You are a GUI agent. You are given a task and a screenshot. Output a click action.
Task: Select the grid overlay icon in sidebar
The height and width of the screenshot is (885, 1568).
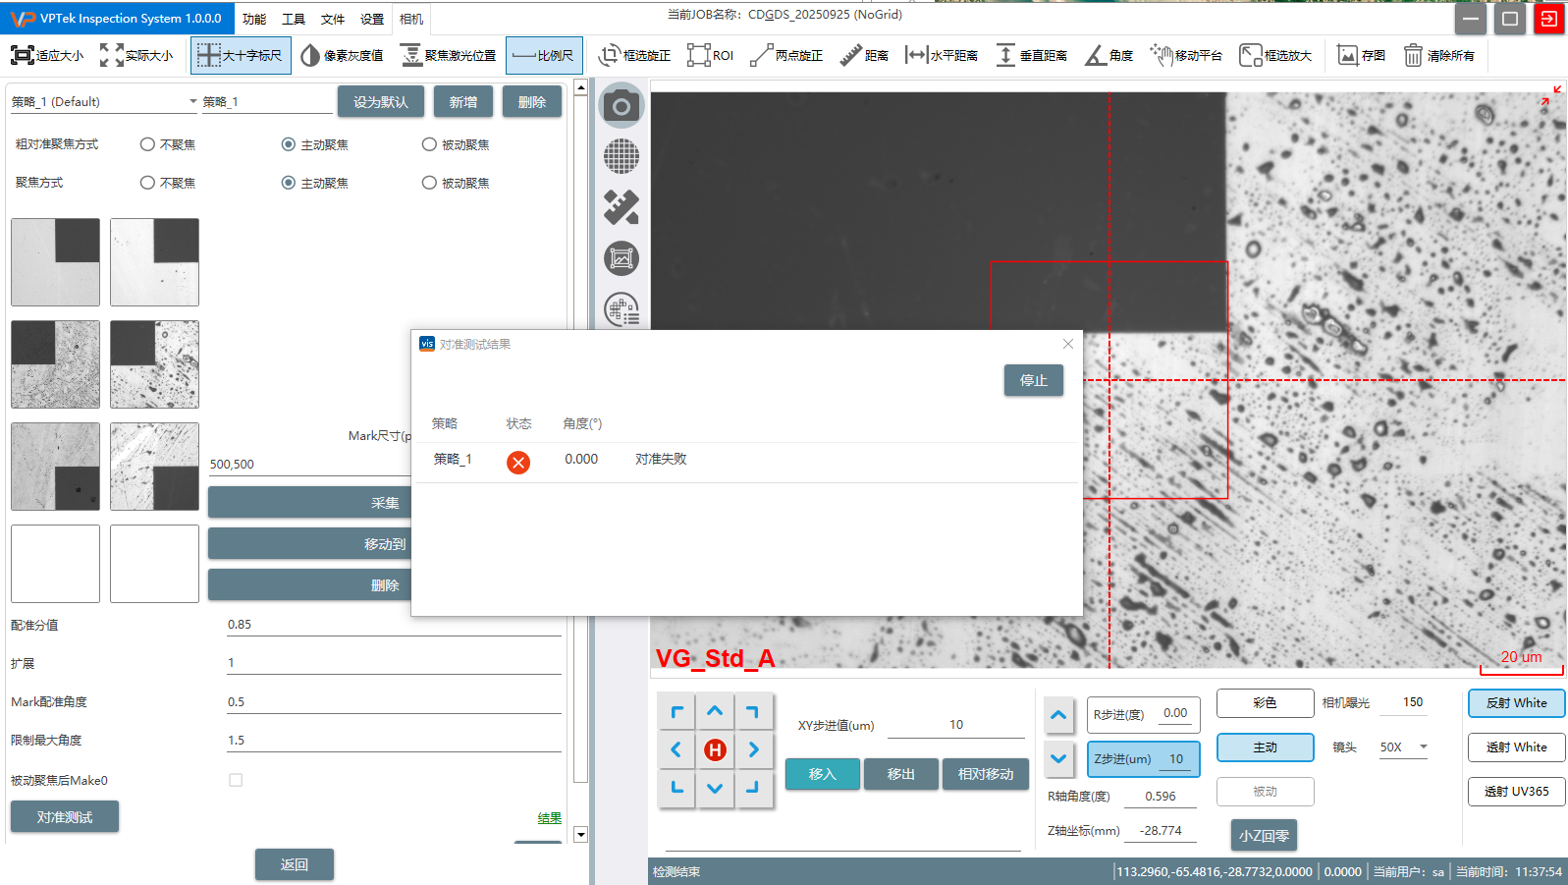(621, 156)
